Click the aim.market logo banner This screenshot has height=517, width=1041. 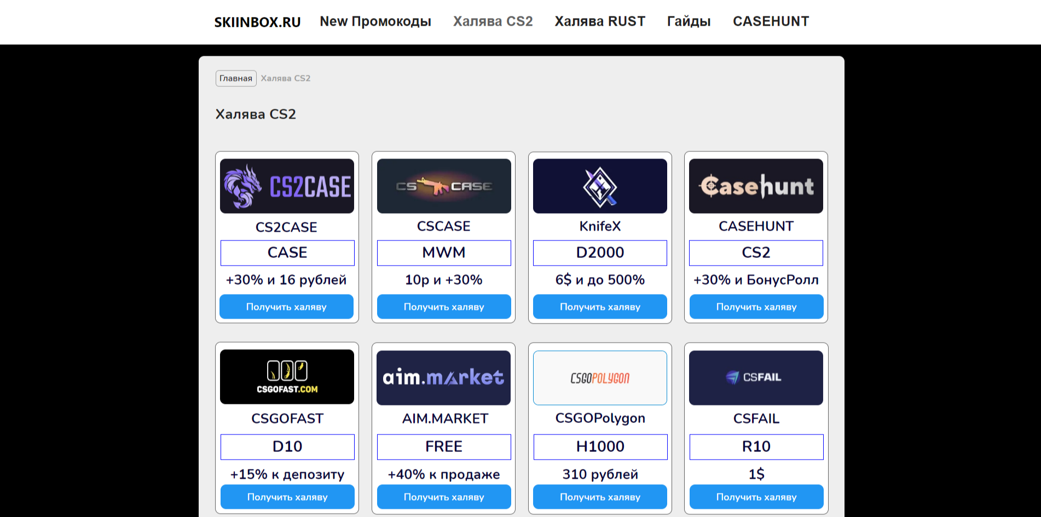[x=443, y=378]
